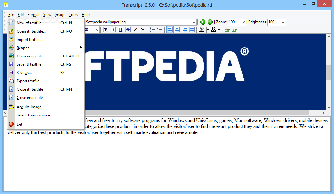Click after 'review notes.' in text editor

coord(201,133)
